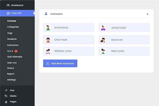
Task: Click the Pages icon in sidebar
Action: (6, 102)
